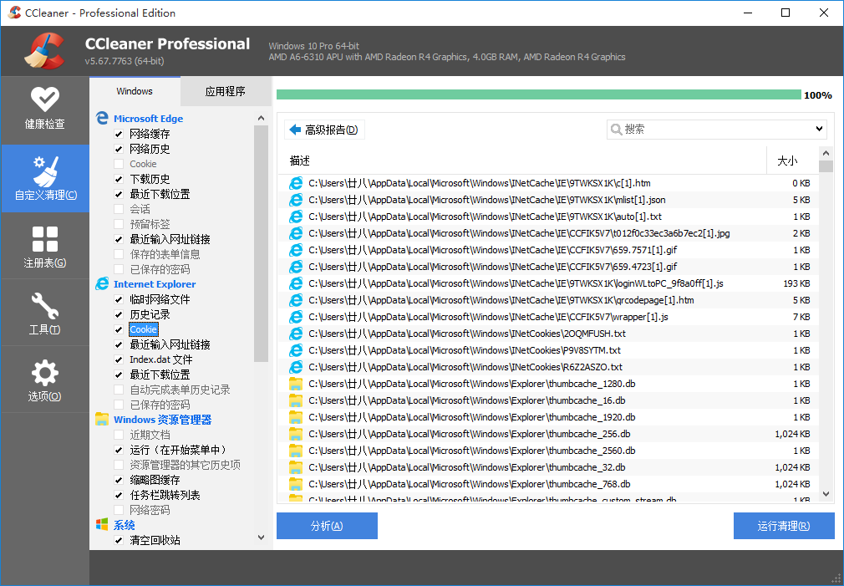The image size is (844, 586).
Task: Select the t012f0c33ec3a6b7ec2[1].jpg row
Action: click(549, 233)
